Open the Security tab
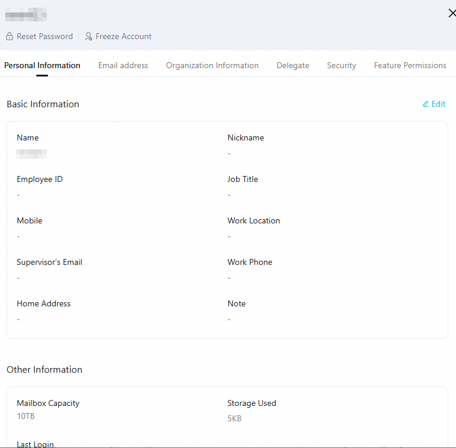Image resolution: width=456 pixels, height=448 pixels. pos(342,65)
